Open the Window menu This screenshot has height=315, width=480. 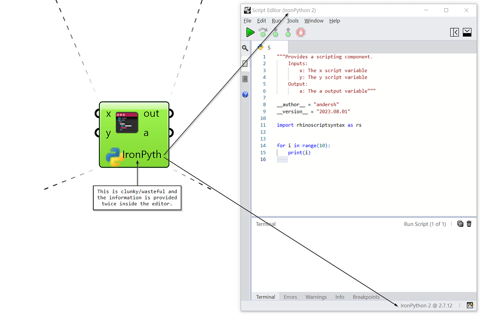314,20
